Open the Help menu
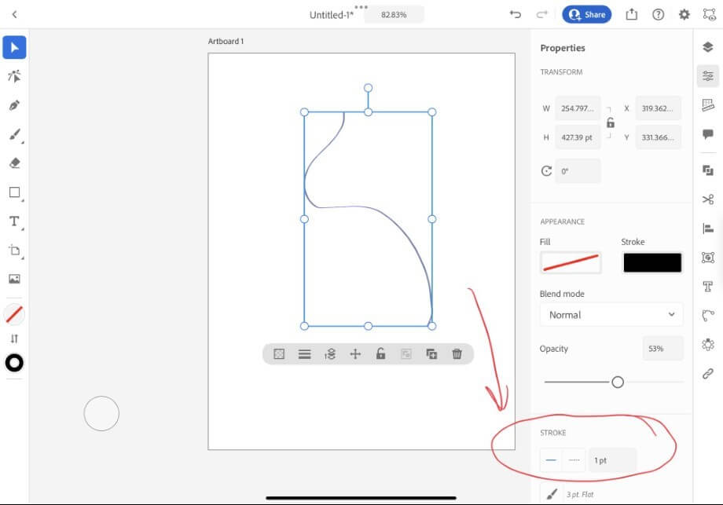723x505 pixels. point(658,14)
